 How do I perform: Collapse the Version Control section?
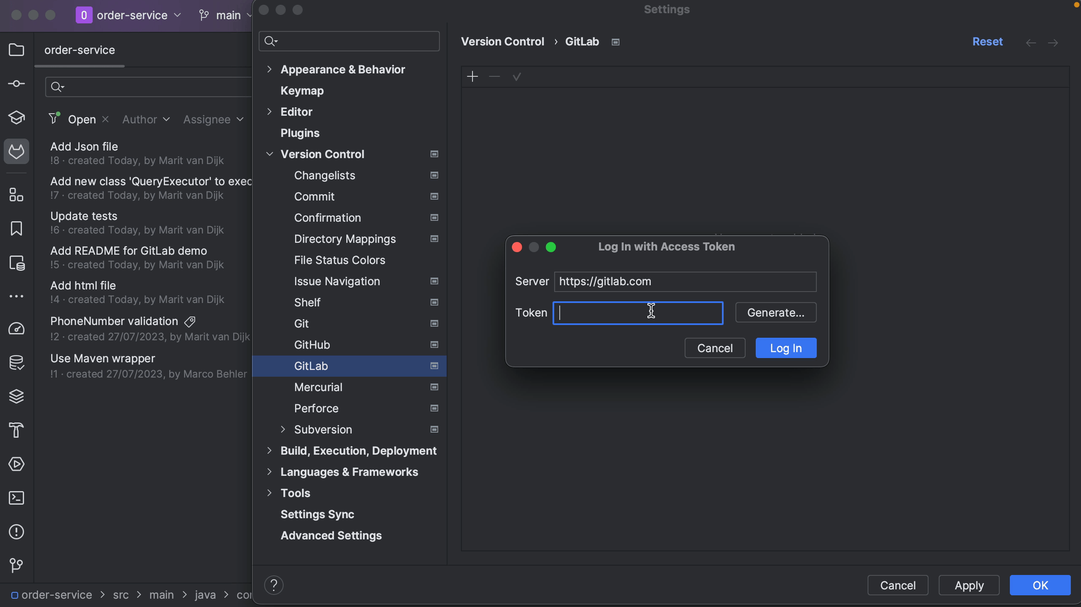(269, 154)
